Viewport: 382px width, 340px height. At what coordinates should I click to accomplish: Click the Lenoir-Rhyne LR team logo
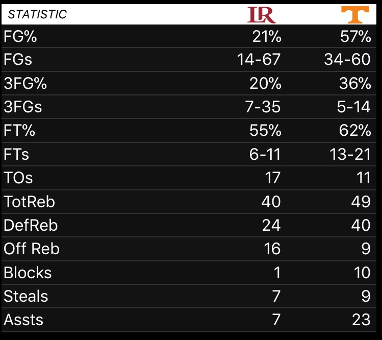(262, 15)
